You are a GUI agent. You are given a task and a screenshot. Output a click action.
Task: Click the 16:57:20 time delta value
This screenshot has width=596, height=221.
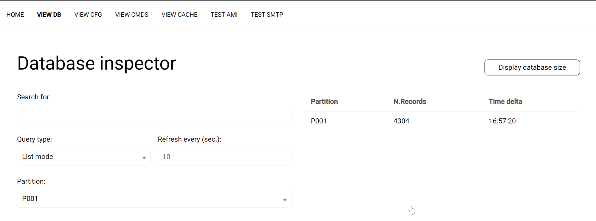[502, 121]
